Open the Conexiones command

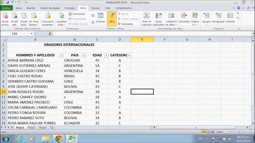(77, 14)
